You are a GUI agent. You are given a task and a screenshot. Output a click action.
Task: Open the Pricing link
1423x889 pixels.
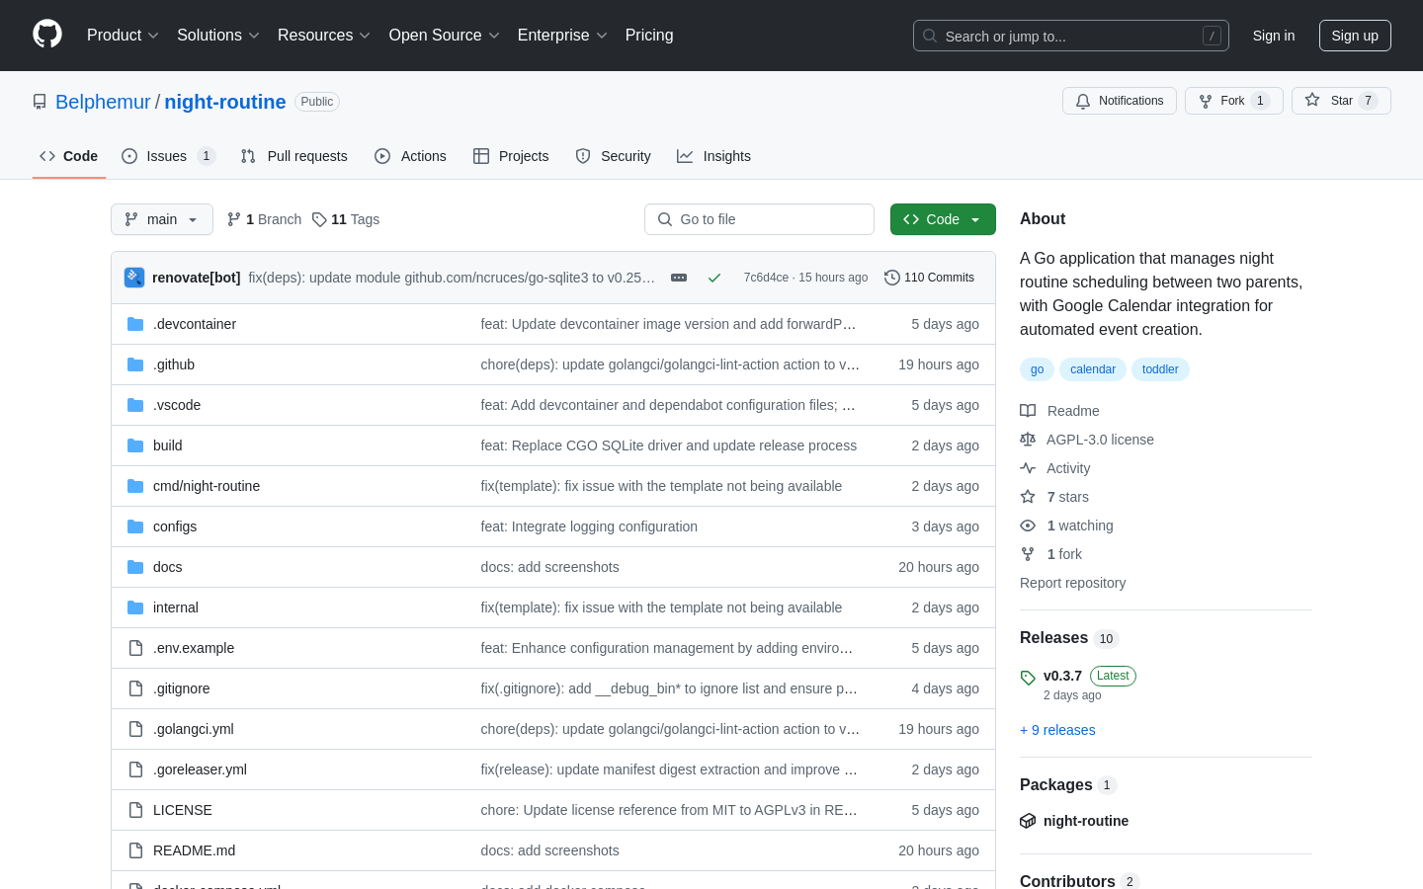tap(649, 36)
